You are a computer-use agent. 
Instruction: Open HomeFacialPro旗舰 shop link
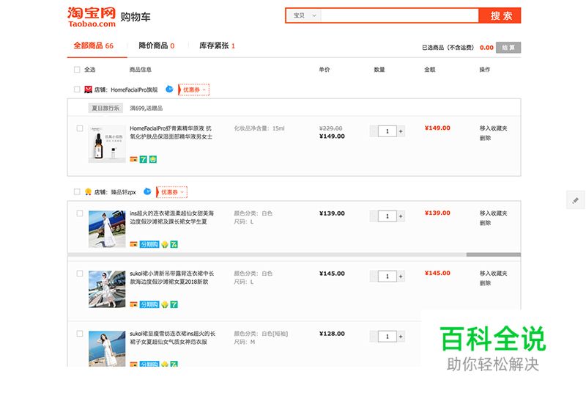pos(134,89)
